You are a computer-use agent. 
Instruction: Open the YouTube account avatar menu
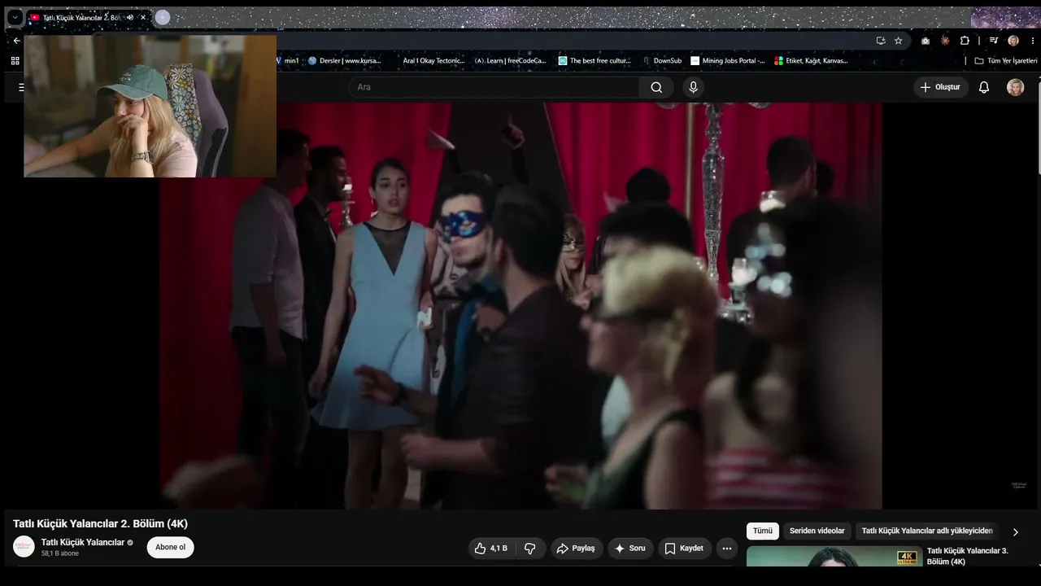[1016, 87]
